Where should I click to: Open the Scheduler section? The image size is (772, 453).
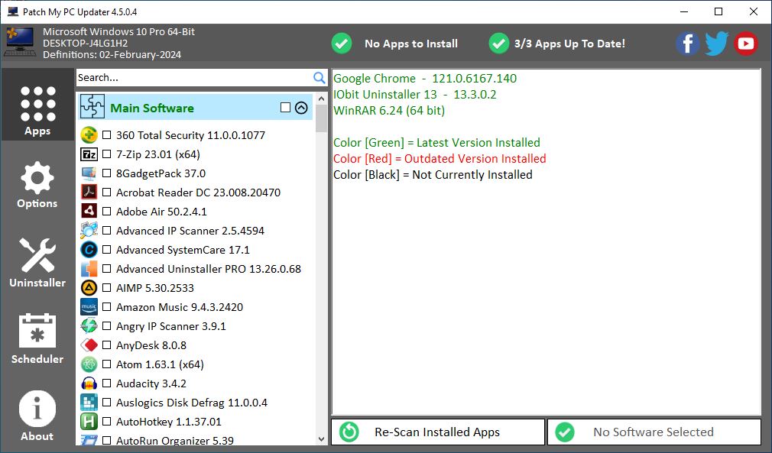point(37,338)
